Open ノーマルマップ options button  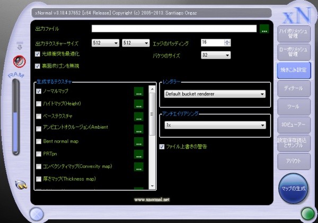click(139, 92)
